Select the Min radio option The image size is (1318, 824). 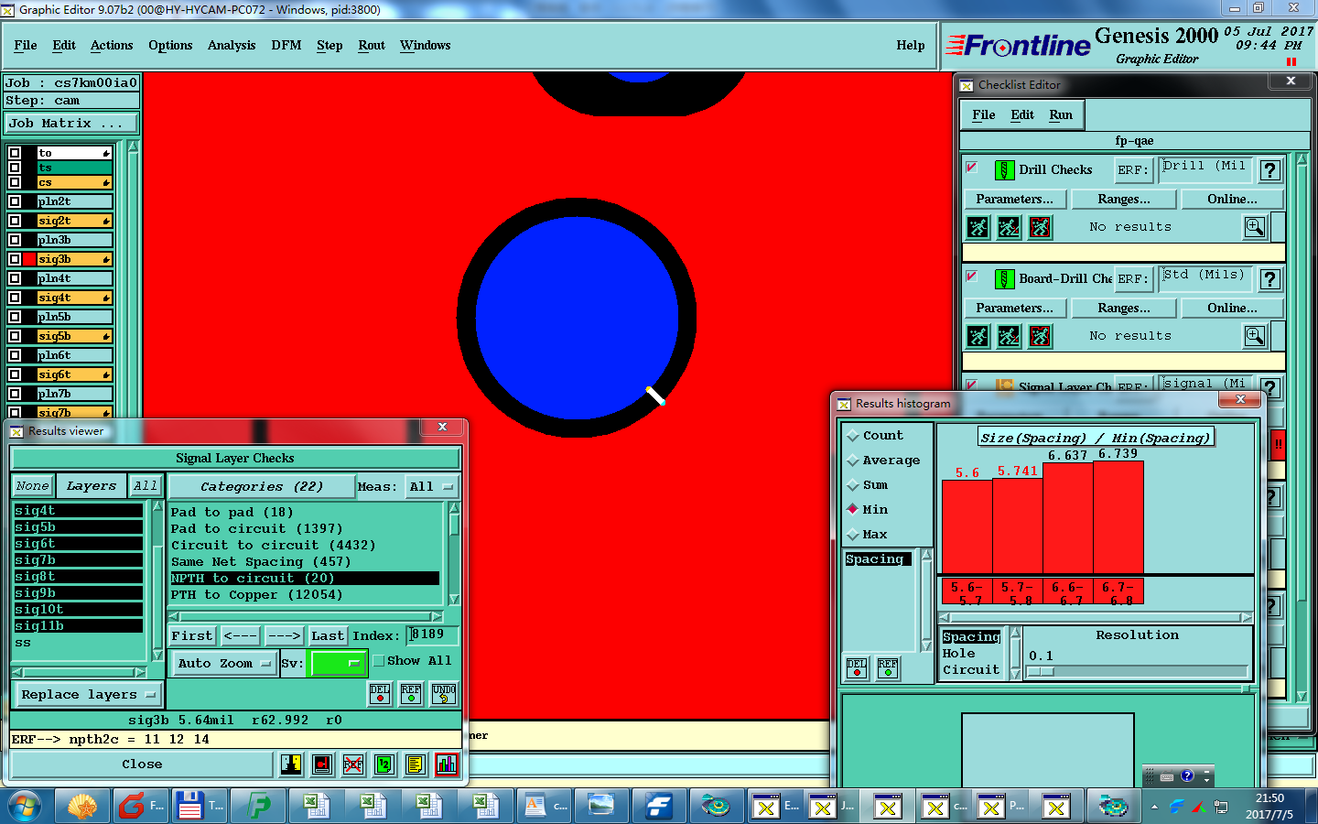point(853,510)
